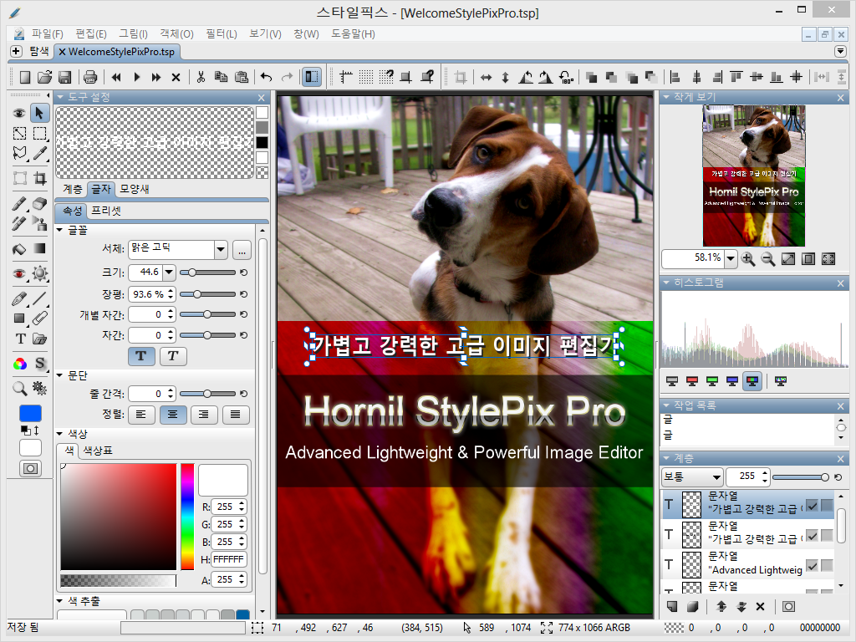This screenshot has width=856, height=642.
Task: Open font browse dialog with ... button
Action: pyautogui.click(x=242, y=250)
